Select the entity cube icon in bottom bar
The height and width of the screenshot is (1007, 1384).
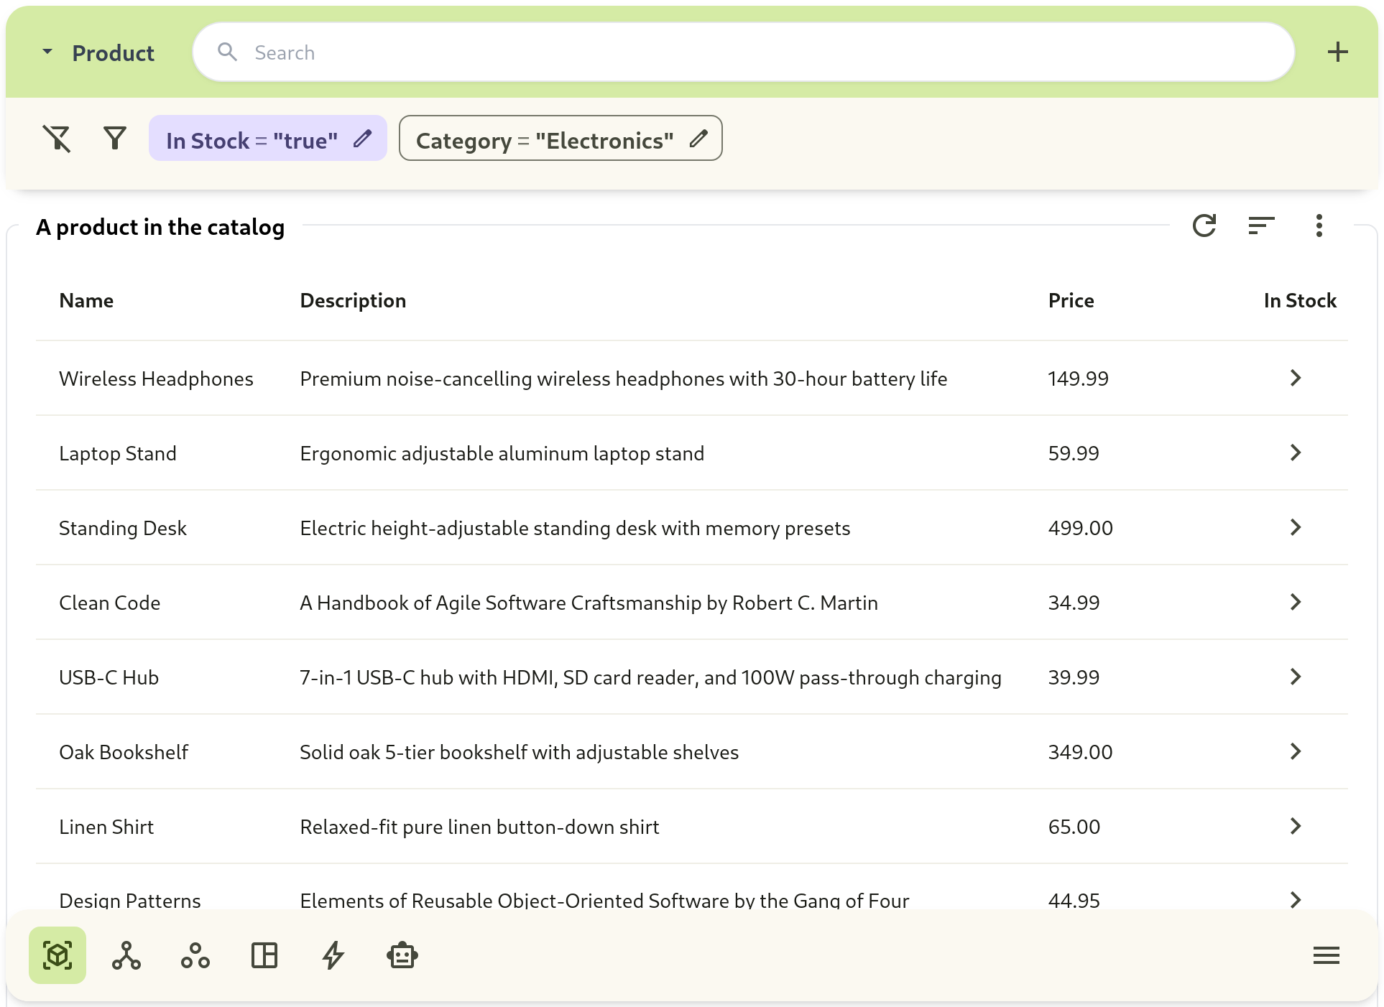[57, 955]
